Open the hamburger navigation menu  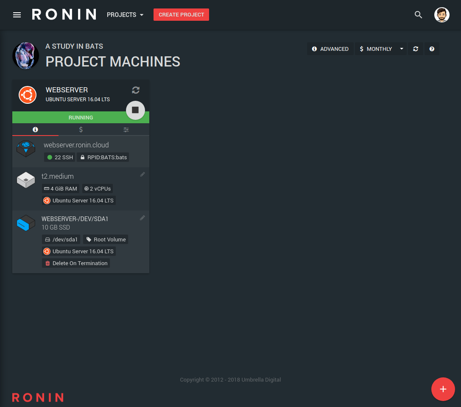[17, 15]
